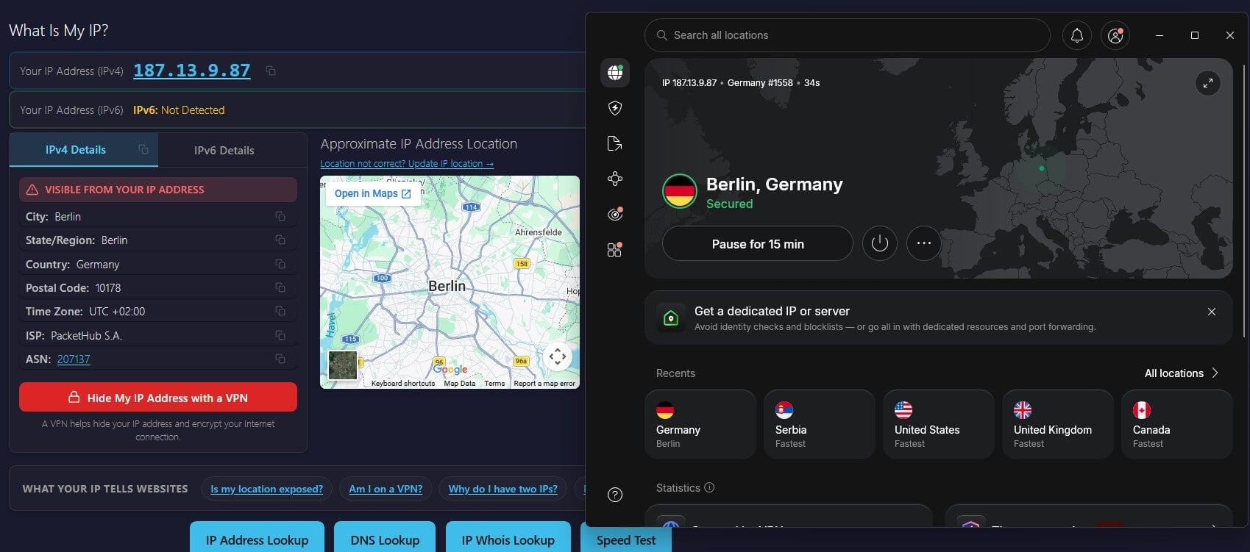Screen dimensions: 1250x552
Task: Pause VPN for 15 min
Action: (758, 244)
